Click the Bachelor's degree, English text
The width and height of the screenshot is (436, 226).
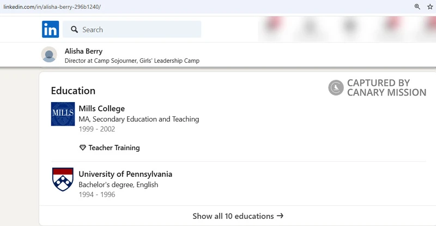pyautogui.click(x=118, y=185)
